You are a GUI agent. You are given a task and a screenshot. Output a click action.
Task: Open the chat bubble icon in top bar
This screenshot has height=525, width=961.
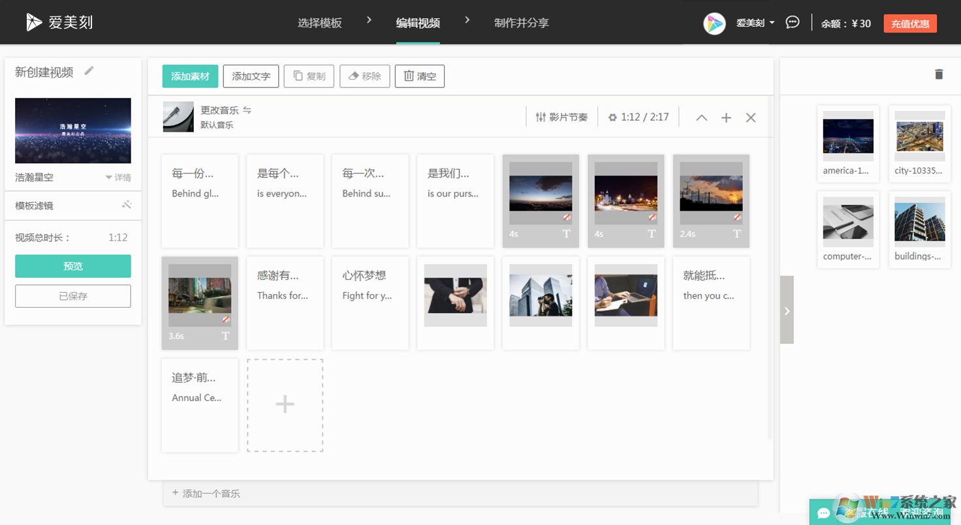792,22
